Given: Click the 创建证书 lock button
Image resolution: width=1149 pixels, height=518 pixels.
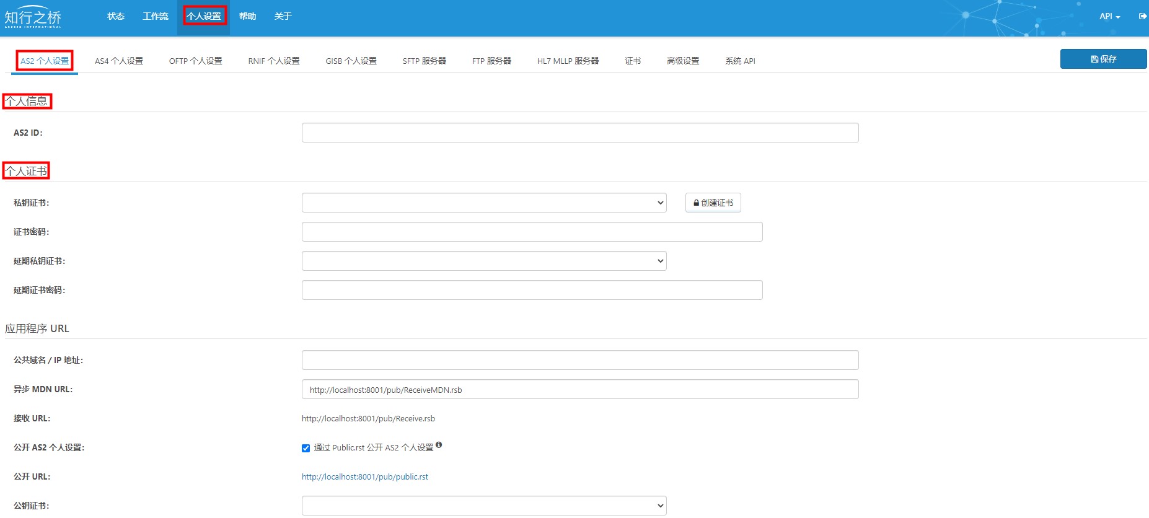Looking at the screenshot, I should 713,203.
